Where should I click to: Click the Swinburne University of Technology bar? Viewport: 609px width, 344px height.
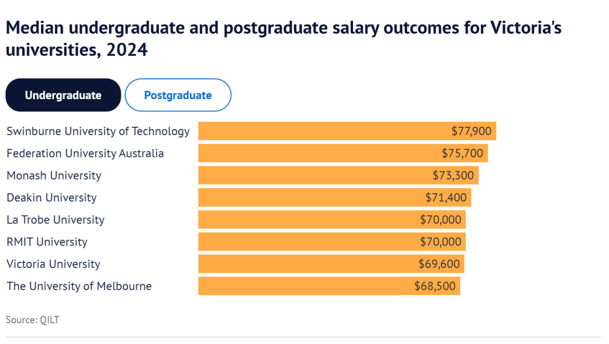(321, 131)
